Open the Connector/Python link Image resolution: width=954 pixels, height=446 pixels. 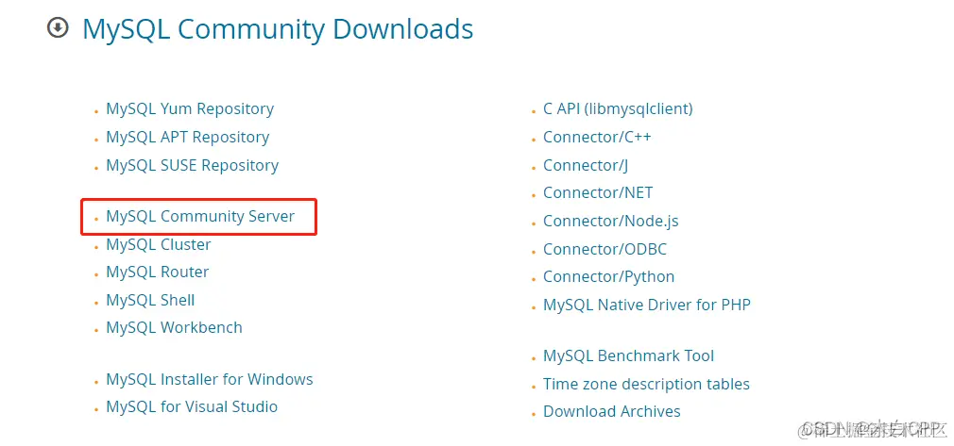[x=608, y=277]
